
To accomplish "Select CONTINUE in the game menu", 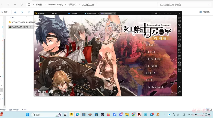I will click(x=154, y=59).
